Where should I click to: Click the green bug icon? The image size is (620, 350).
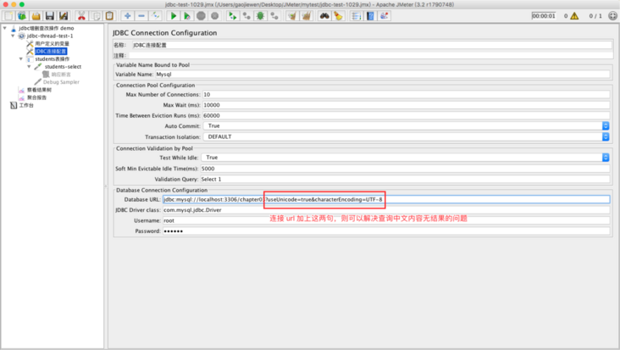[260, 16]
